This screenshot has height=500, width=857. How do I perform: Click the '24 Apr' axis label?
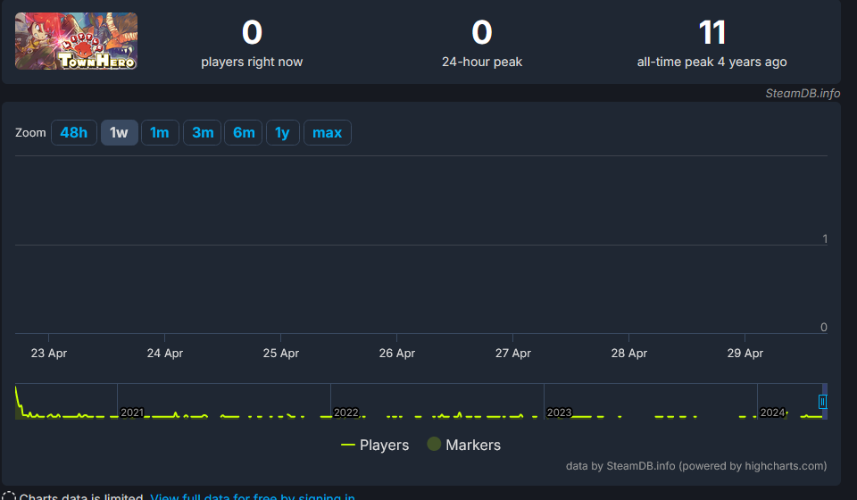tap(164, 353)
